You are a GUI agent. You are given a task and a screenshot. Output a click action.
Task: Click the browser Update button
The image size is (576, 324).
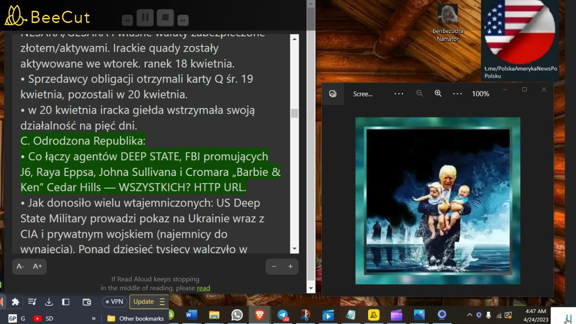pos(144,301)
